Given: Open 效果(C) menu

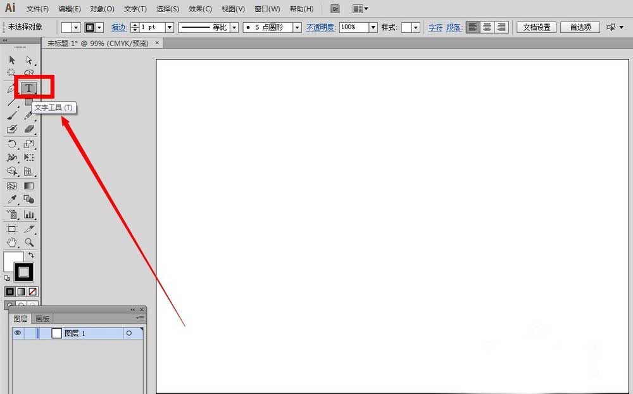Looking at the screenshot, I should 200,9.
